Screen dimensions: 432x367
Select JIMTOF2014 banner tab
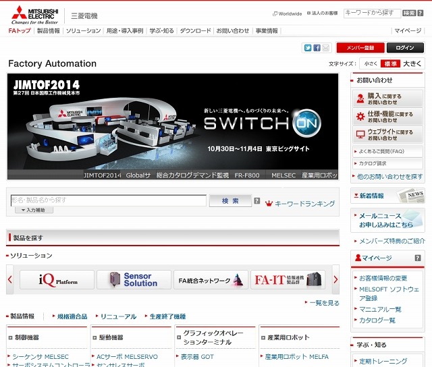[x=102, y=175]
